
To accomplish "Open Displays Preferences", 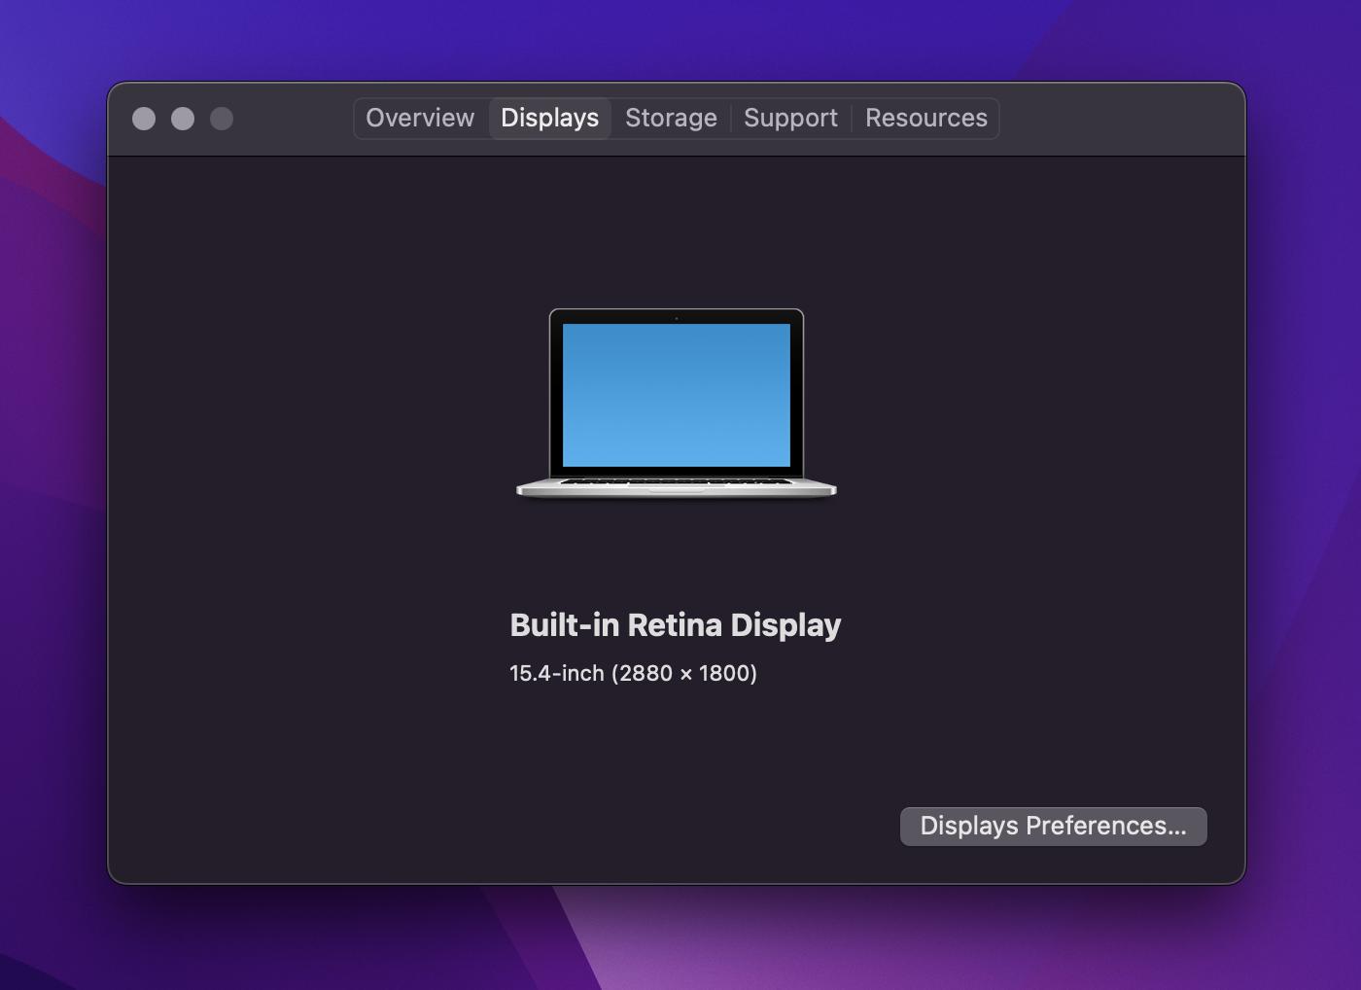I will [x=1053, y=826].
